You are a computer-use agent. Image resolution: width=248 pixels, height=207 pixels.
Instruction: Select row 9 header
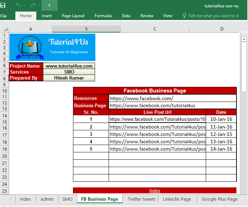(x=5, y=84)
